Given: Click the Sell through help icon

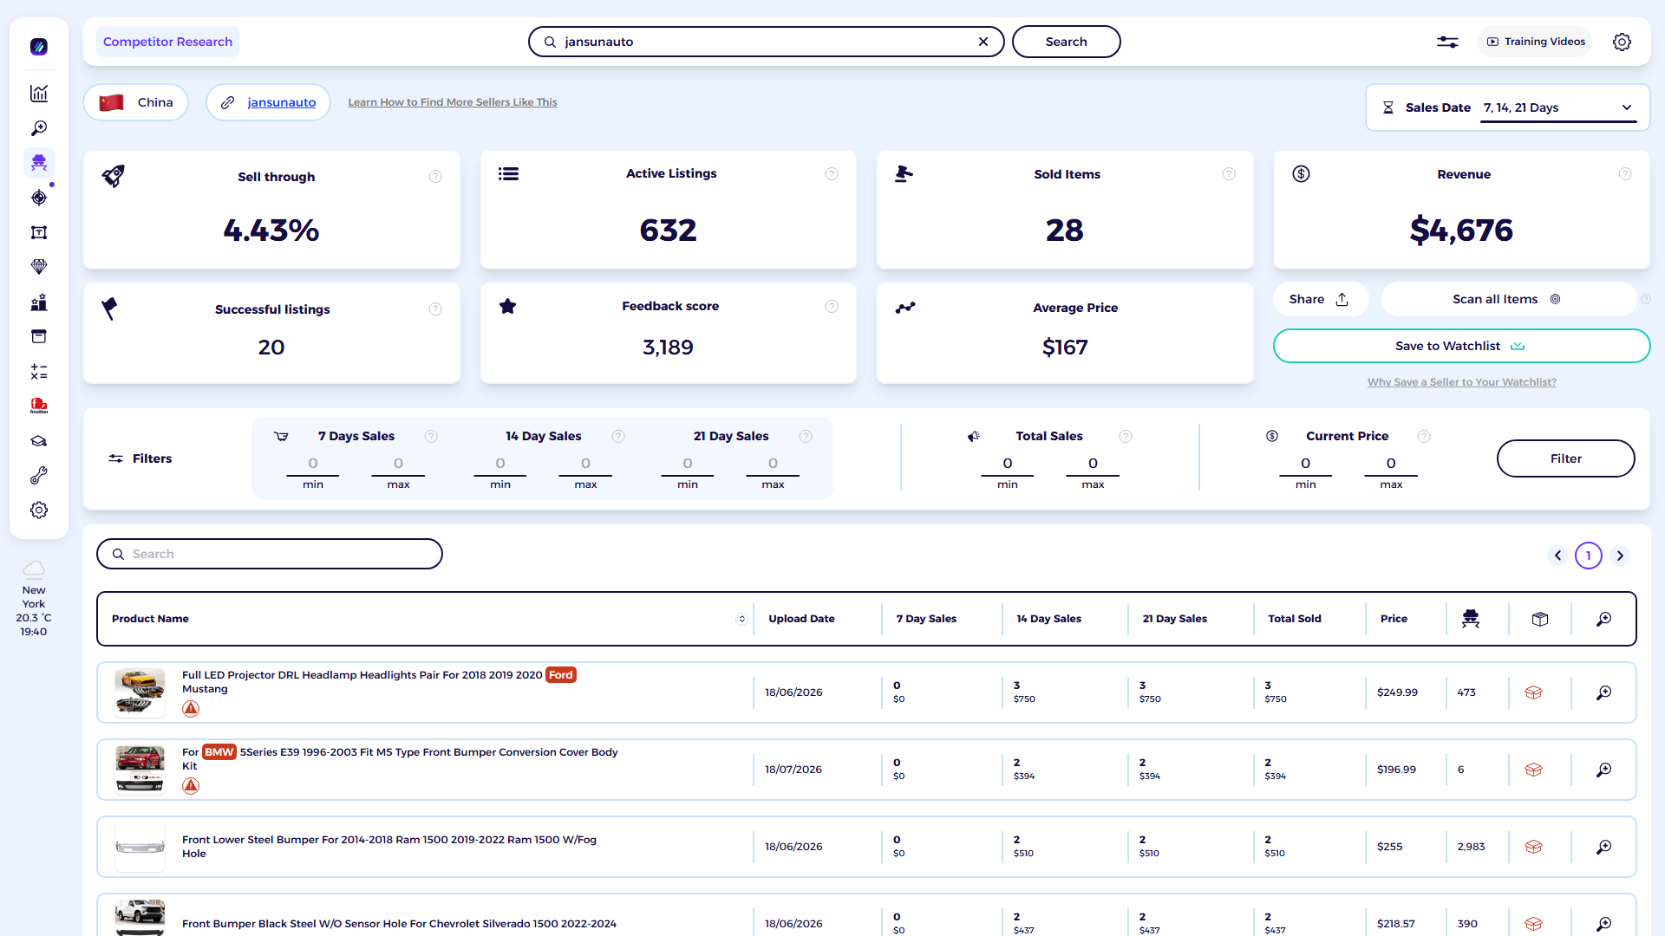Looking at the screenshot, I should 435,177.
